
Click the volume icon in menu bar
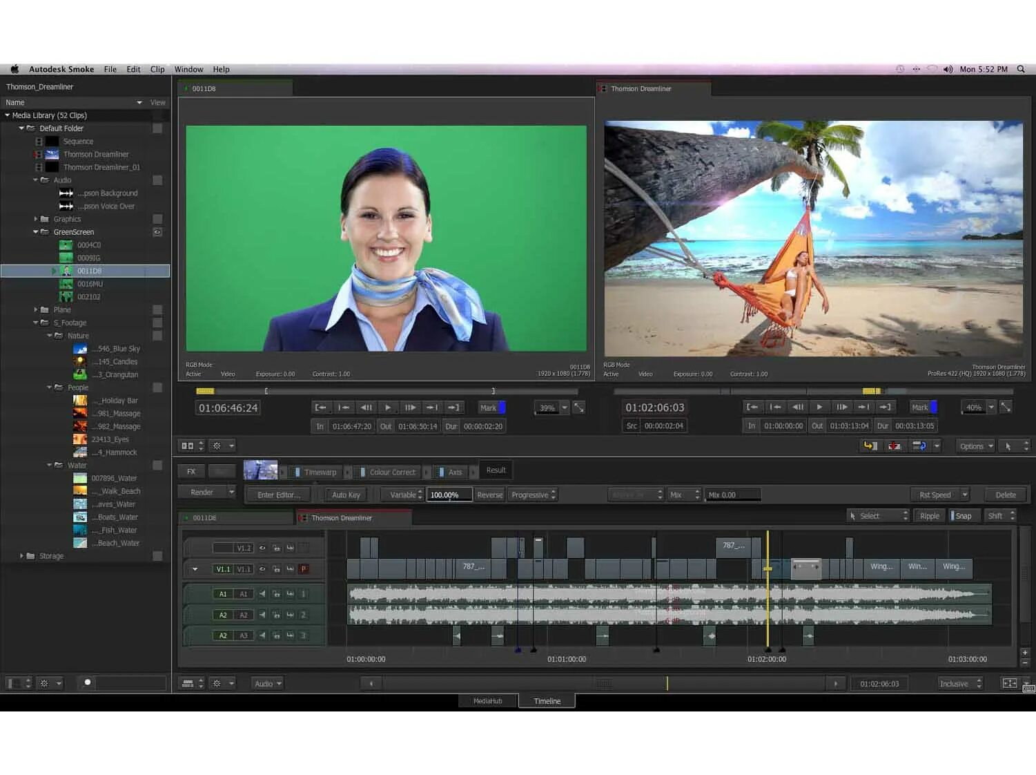click(948, 69)
